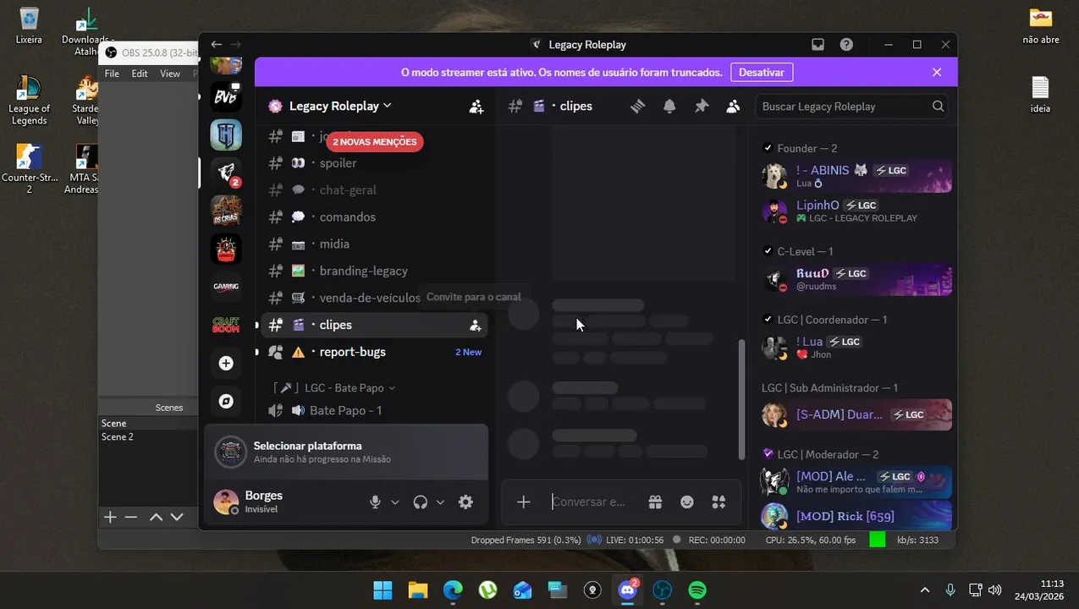Screen dimensions: 1079x609
Task: Open the apps icon in message bar
Action: coord(718,502)
